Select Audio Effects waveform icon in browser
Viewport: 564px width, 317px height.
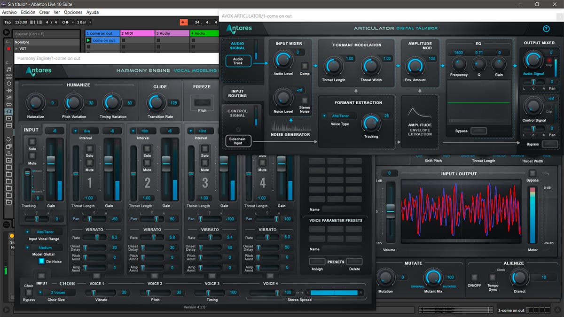(x=9, y=91)
